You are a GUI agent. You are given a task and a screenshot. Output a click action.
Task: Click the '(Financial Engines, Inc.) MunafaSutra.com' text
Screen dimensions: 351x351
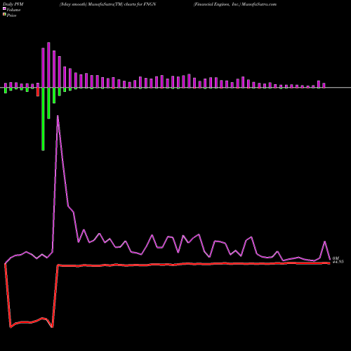coord(235,4)
